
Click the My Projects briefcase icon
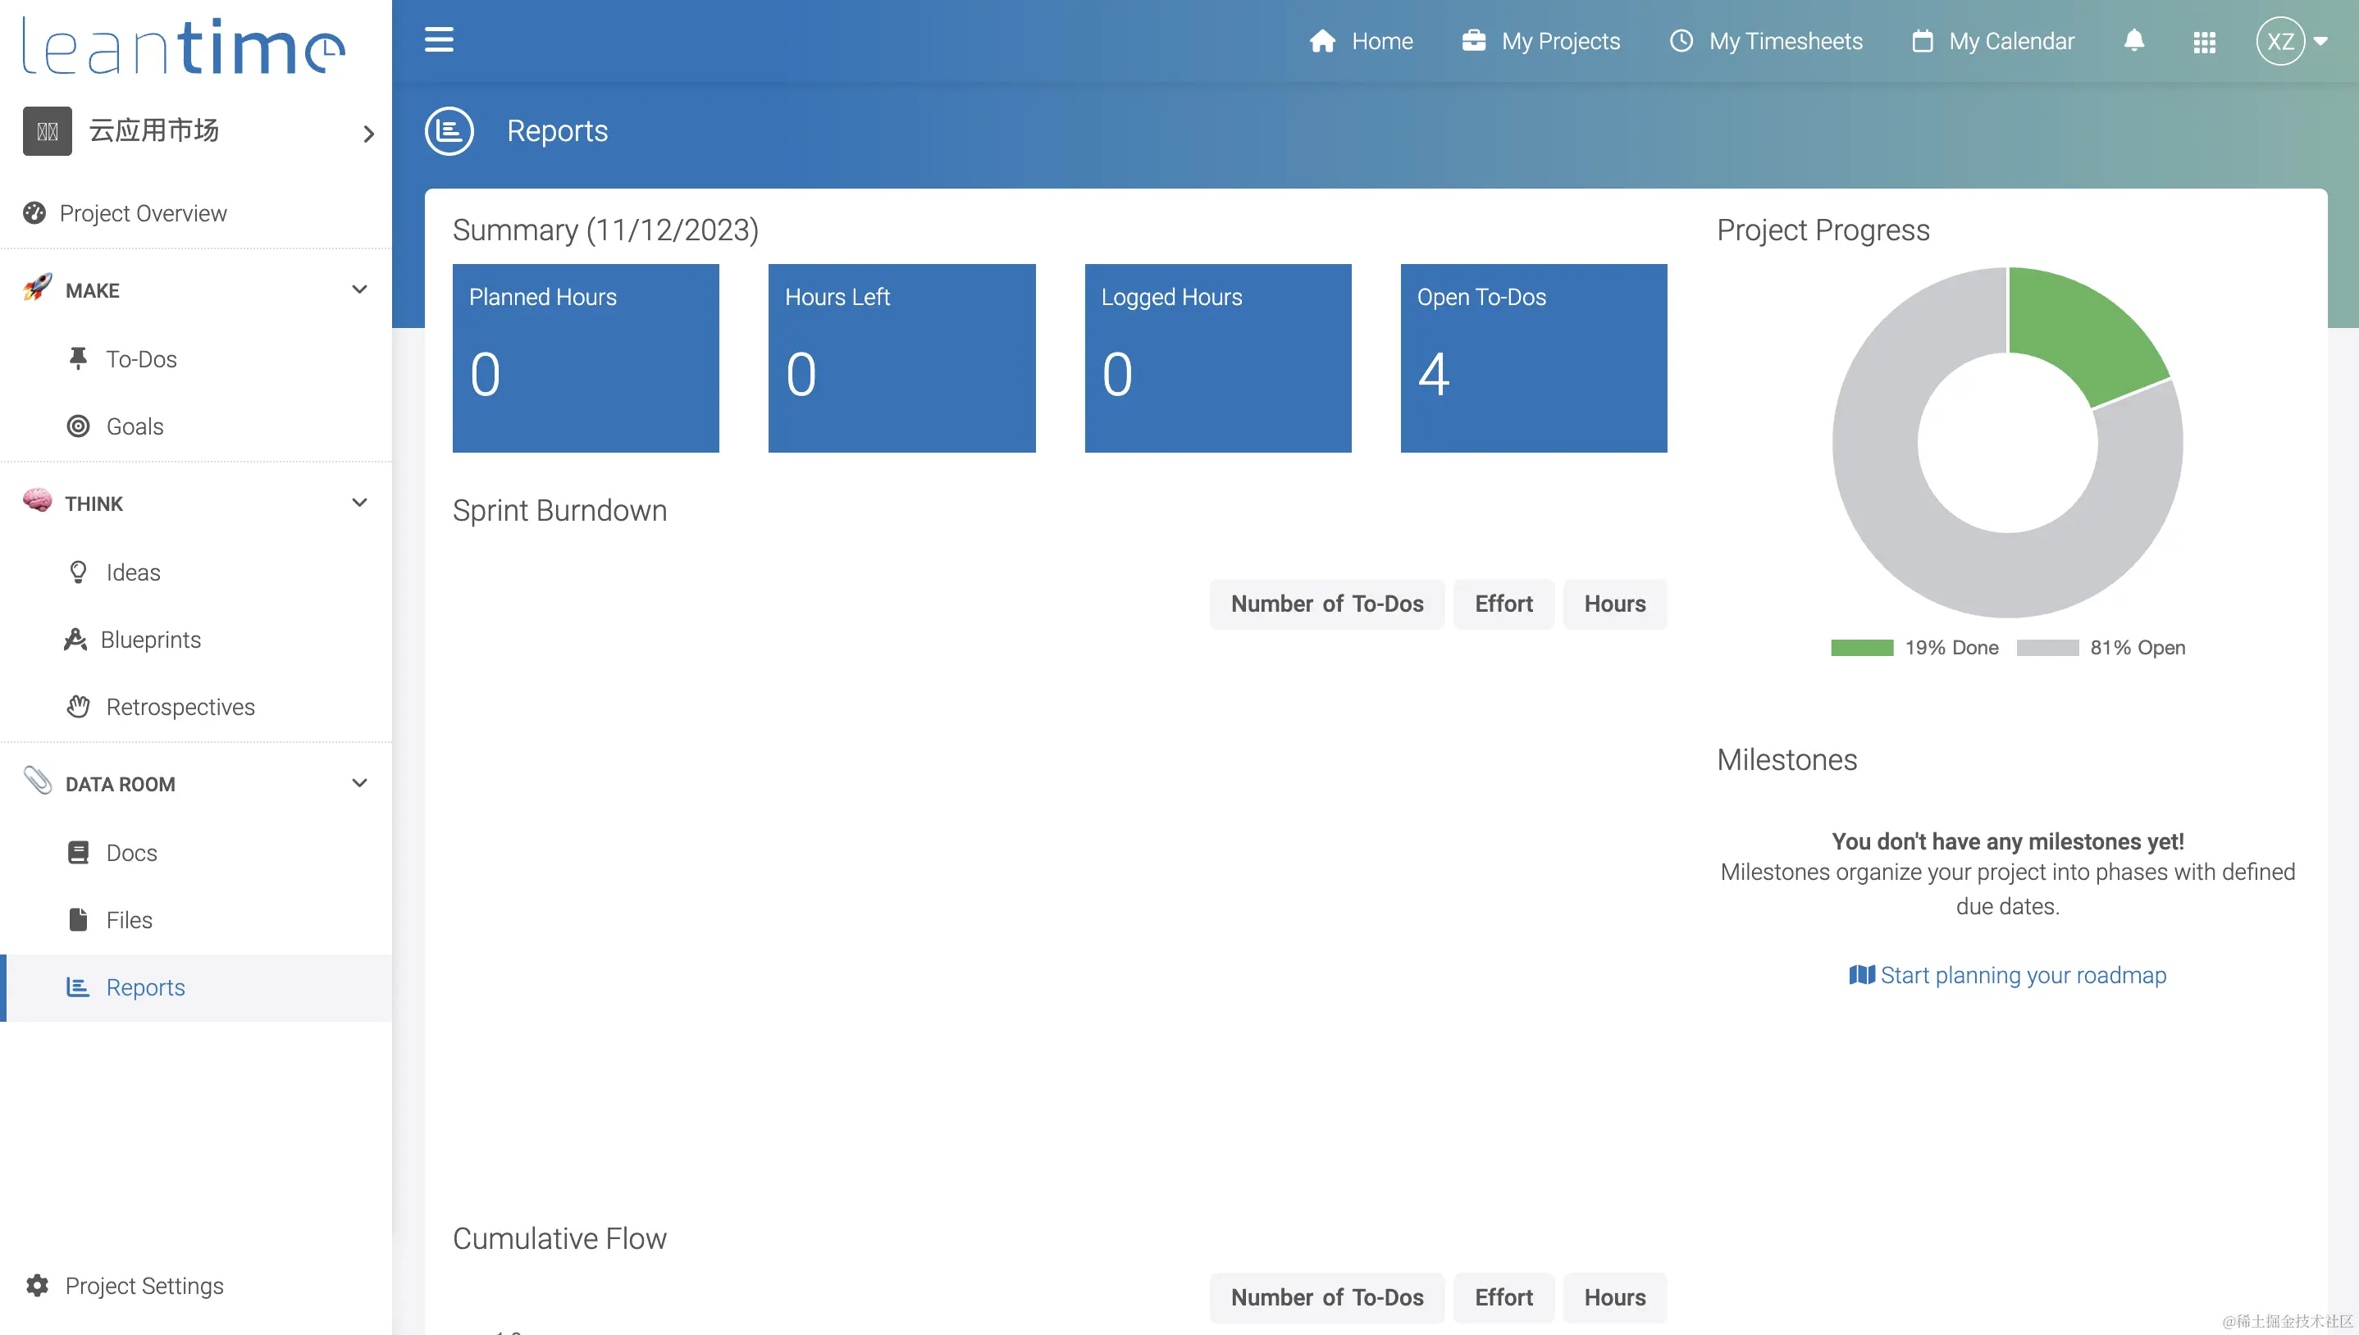1473,40
